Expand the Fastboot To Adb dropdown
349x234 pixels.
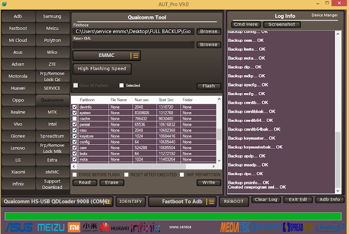210,201
